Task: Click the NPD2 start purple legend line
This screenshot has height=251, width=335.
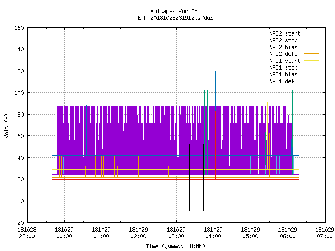Action: [311, 33]
